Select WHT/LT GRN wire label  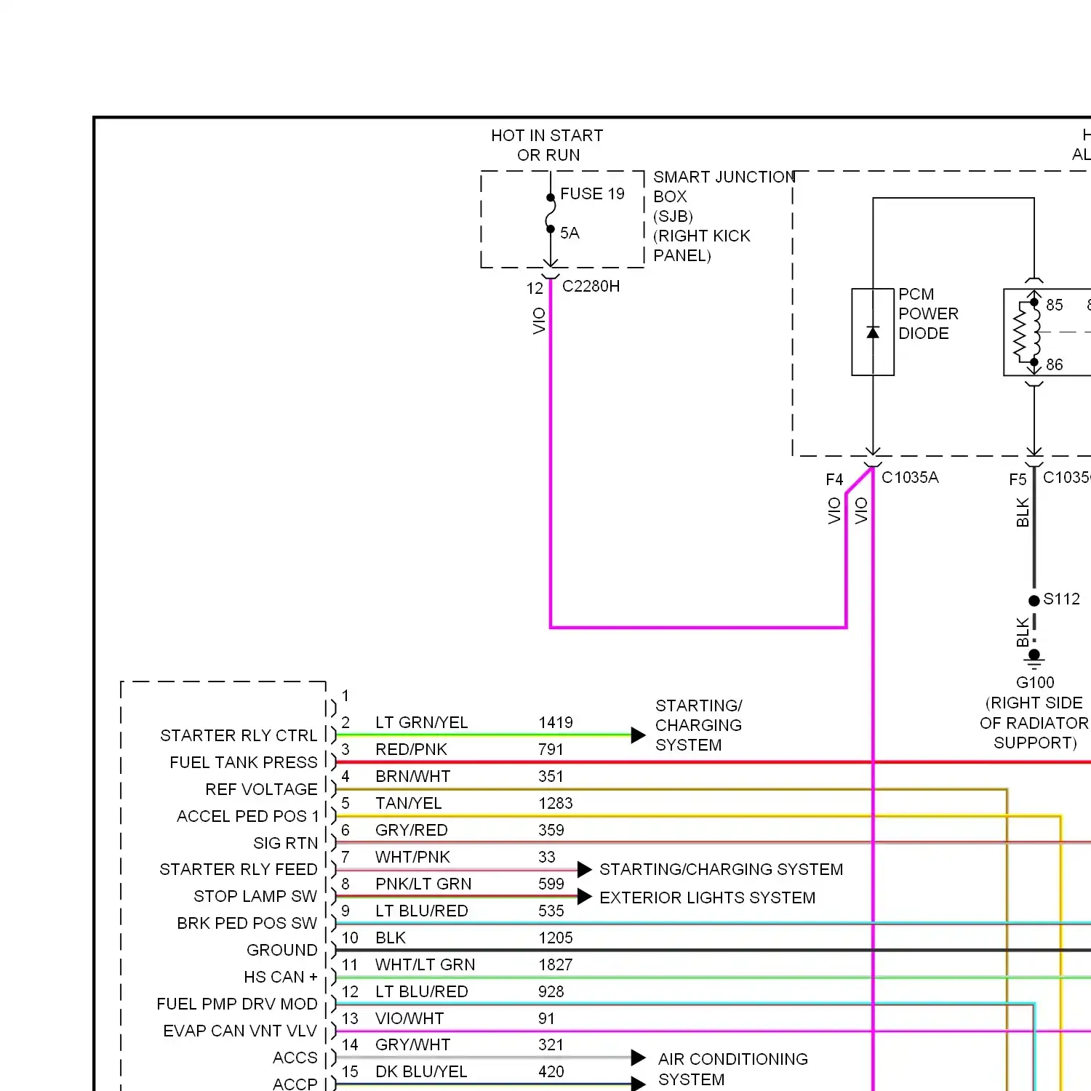click(x=425, y=965)
